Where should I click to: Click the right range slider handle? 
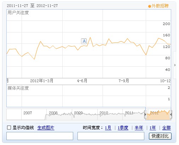[171, 114]
